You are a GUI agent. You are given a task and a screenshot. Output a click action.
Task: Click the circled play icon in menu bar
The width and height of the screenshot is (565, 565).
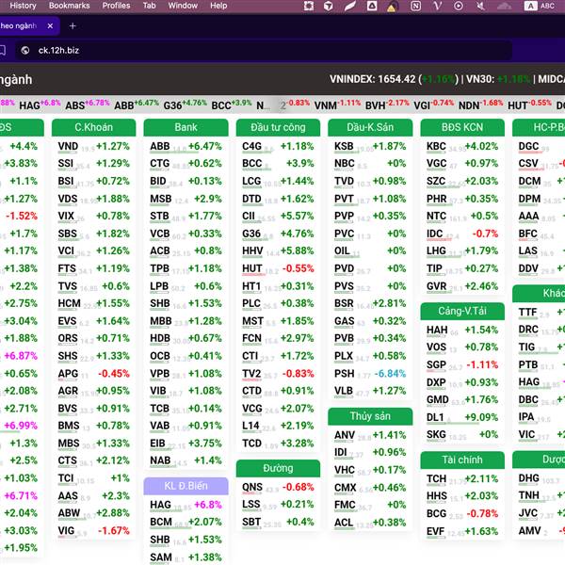[459, 6]
